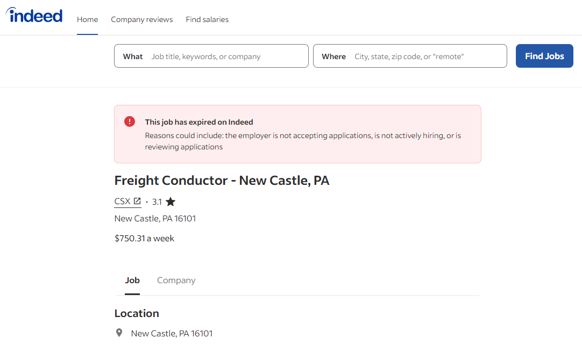The width and height of the screenshot is (582, 345).
Task: Open the Home navigation item
Action: coord(87,19)
